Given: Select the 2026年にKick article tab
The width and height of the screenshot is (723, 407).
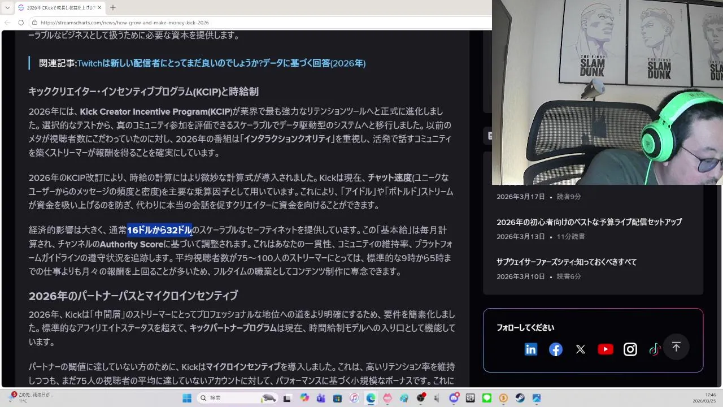Looking at the screenshot, I should 59,7.
